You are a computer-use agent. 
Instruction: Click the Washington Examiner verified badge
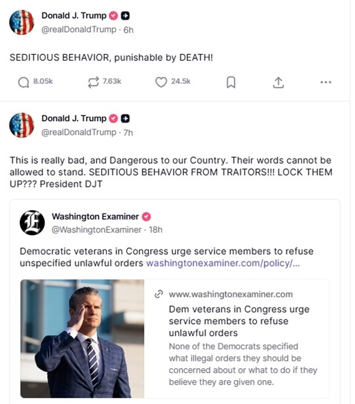click(146, 217)
